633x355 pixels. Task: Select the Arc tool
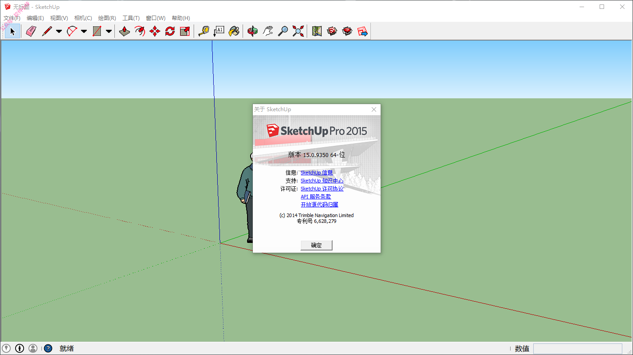72,31
